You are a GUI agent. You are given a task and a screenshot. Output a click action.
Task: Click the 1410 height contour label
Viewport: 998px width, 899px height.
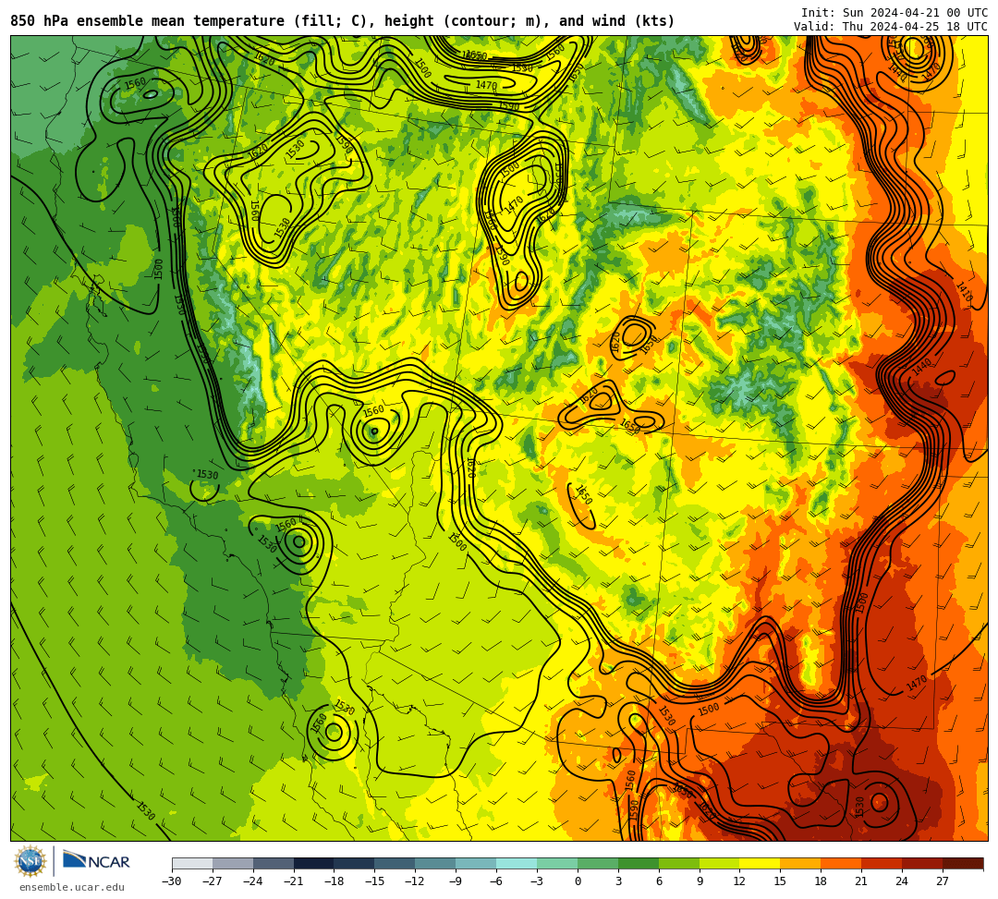965,293
